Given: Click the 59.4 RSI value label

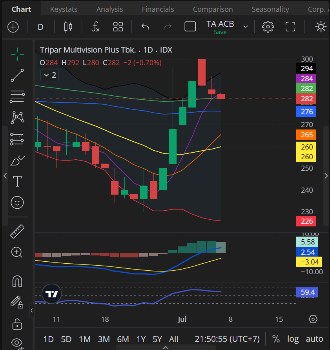Looking at the screenshot, I should point(307,292).
